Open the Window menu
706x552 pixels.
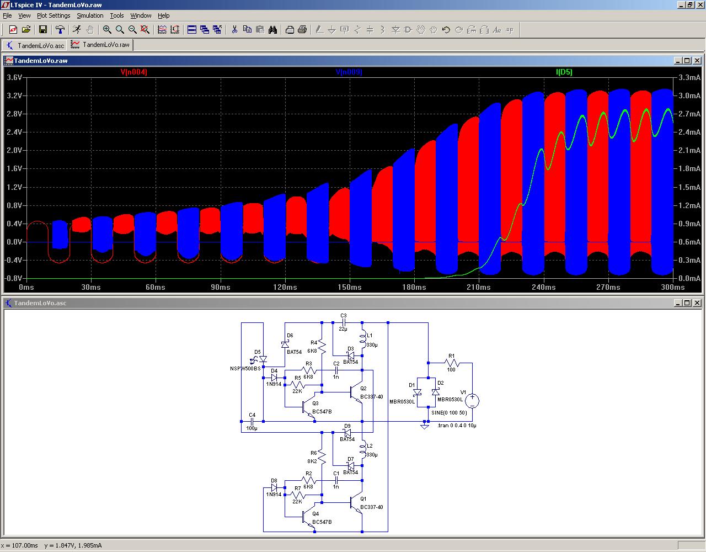click(x=141, y=15)
